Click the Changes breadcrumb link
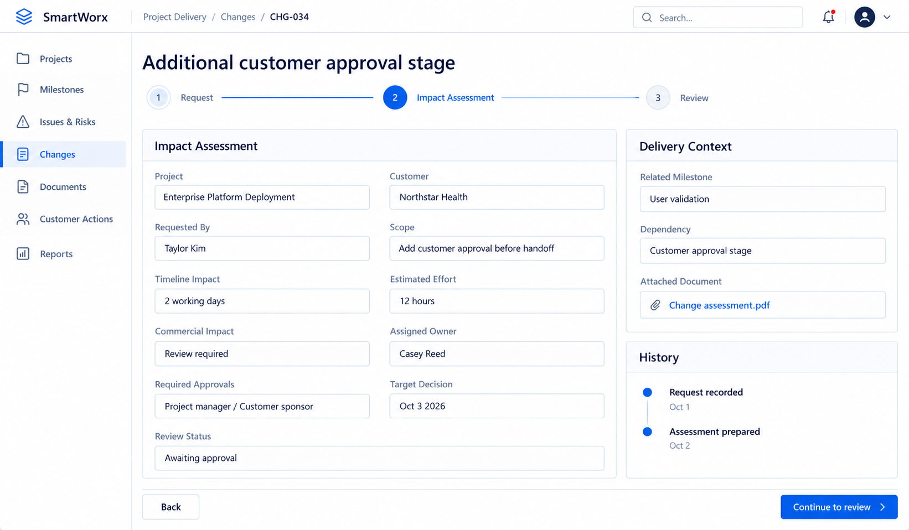 pyautogui.click(x=238, y=17)
